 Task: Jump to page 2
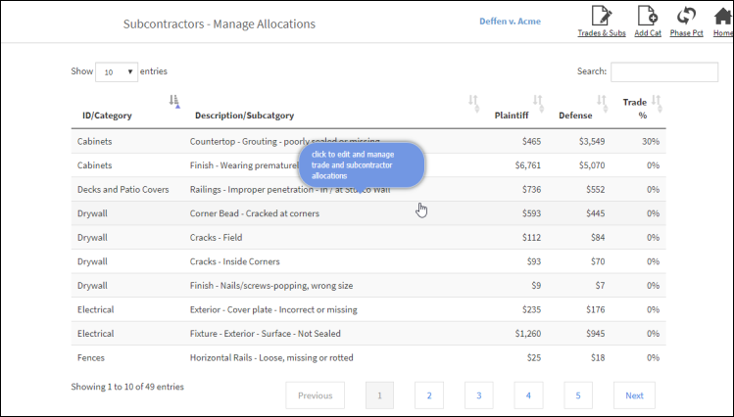(x=428, y=395)
